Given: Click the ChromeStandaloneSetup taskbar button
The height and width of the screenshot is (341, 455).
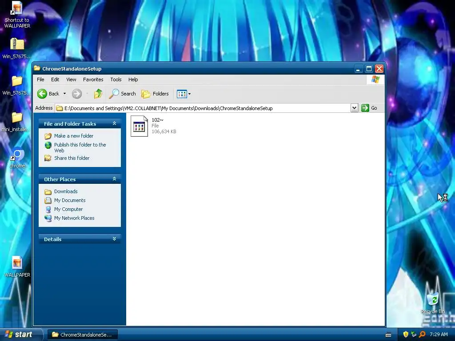Looking at the screenshot, I should [82, 335].
